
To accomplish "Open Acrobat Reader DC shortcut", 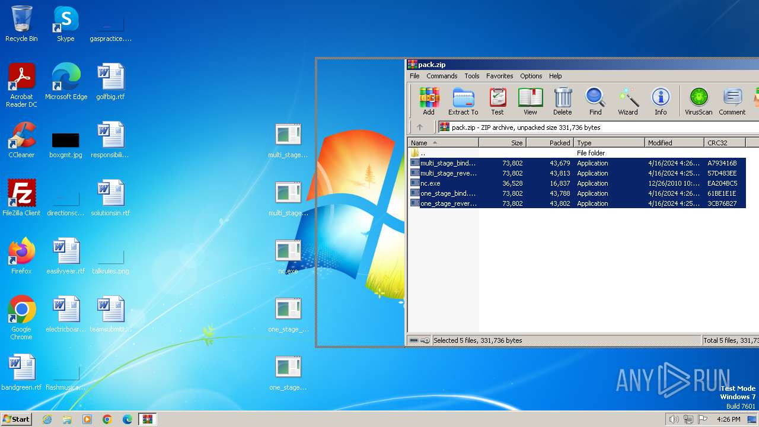I will pos(21,85).
